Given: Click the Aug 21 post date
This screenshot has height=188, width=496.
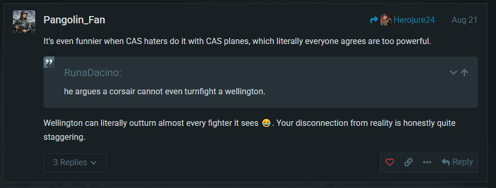Looking at the screenshot, I should (464, 20).
